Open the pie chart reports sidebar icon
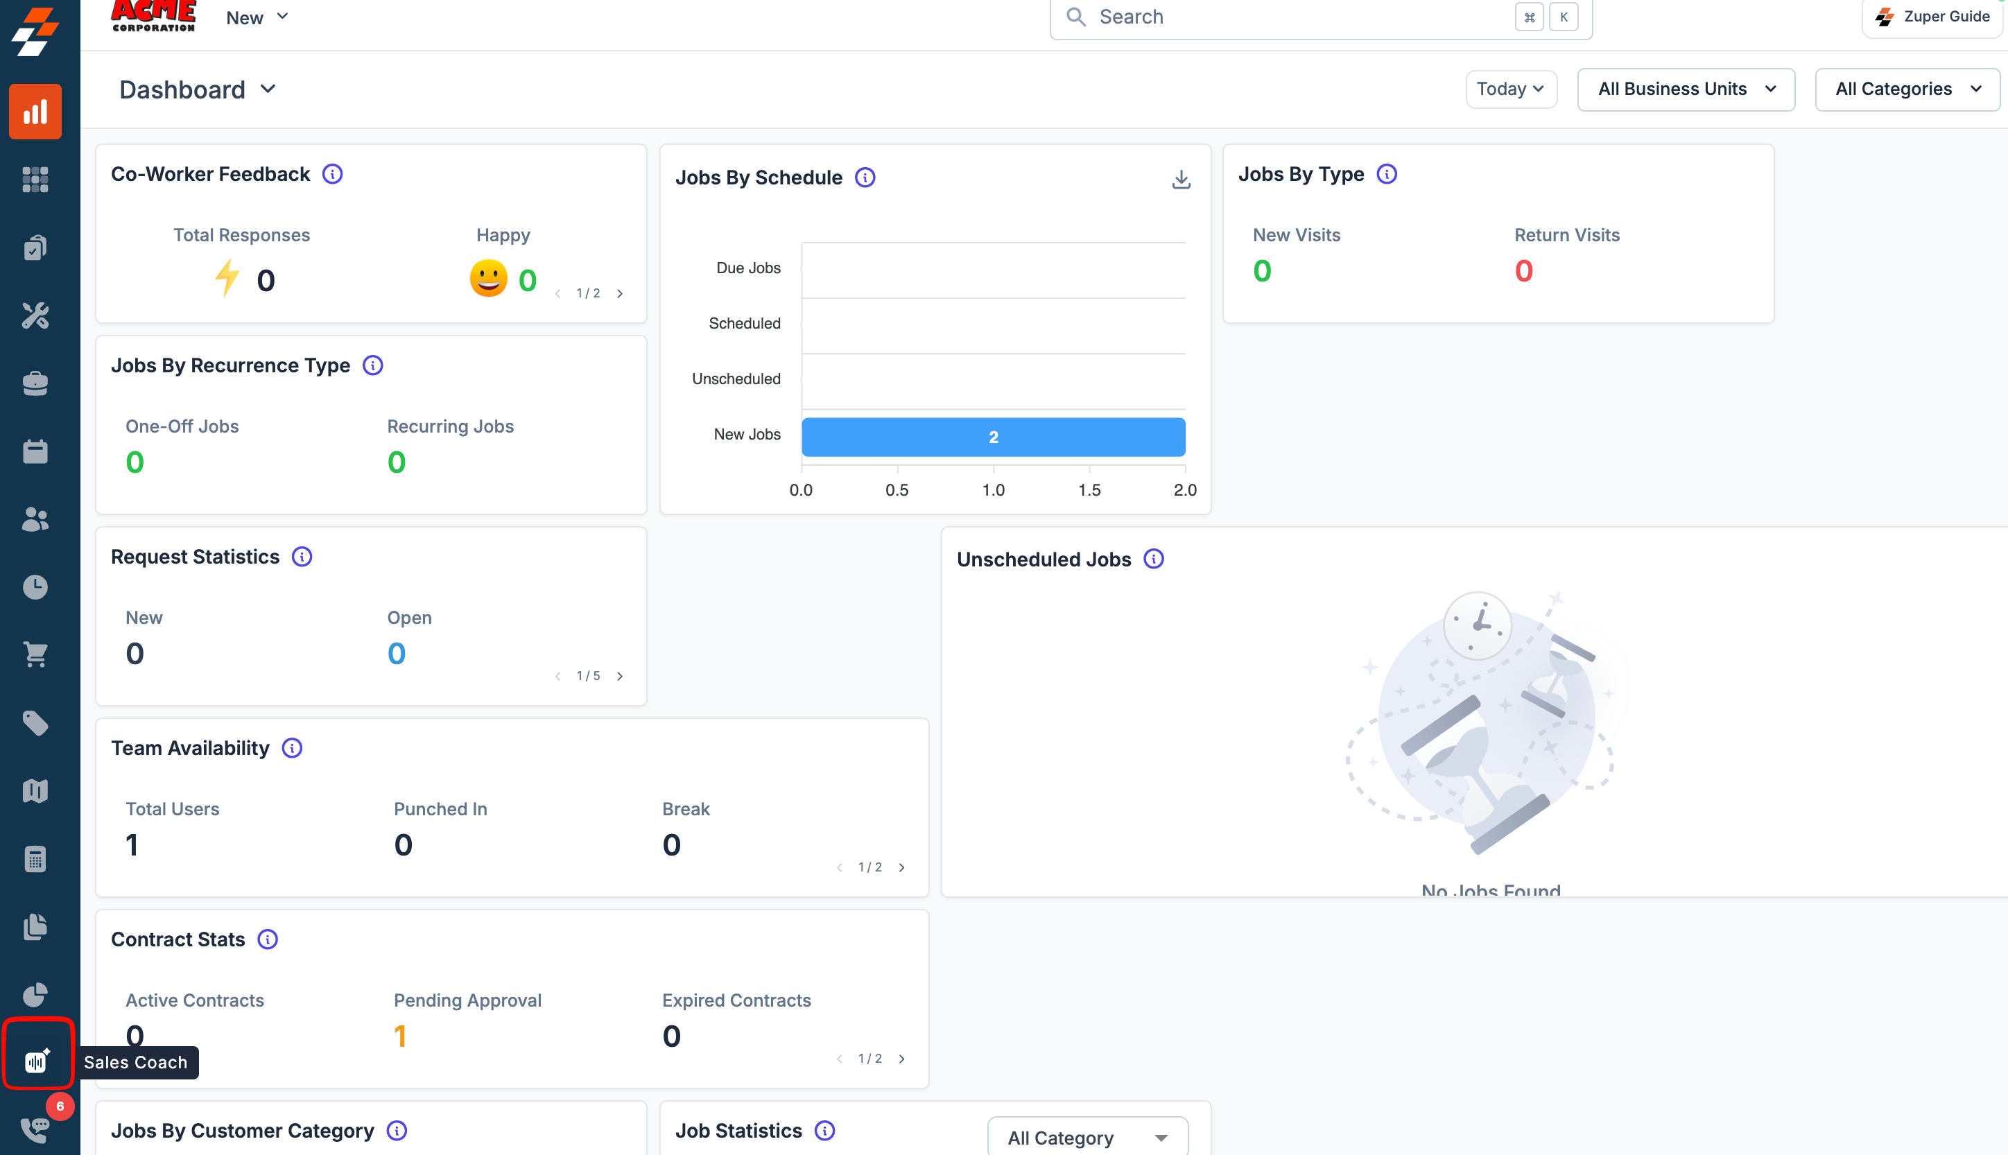The image size is (2008, 1155). [x=35, y=995]
